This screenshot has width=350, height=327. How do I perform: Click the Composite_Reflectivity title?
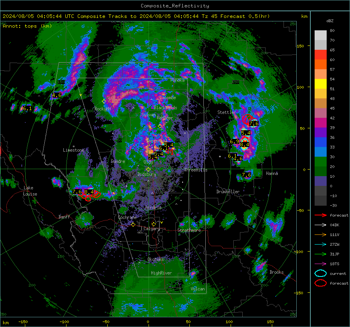click(175, 6)
